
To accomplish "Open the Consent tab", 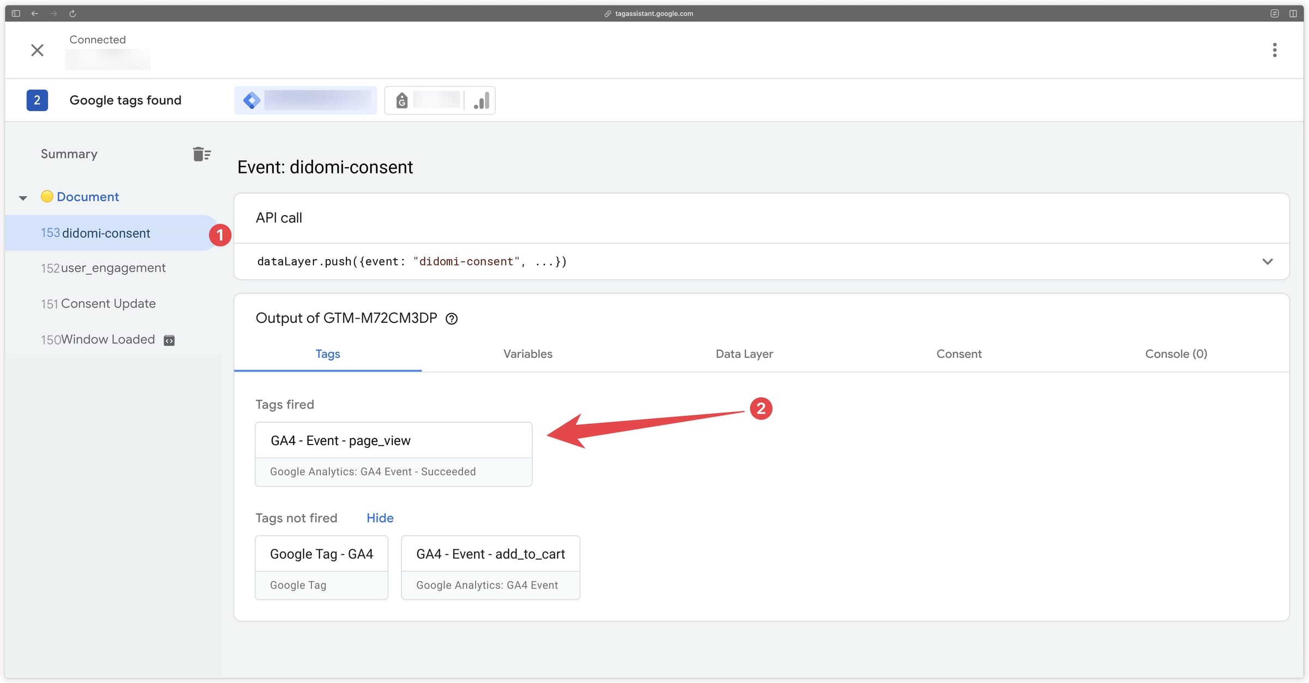I will (x=959, y=354).
